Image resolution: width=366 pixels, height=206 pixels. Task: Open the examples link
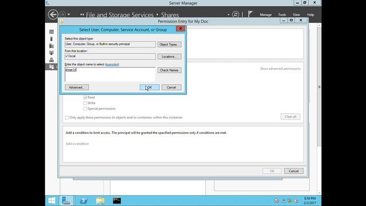click(x=112, y=65)
